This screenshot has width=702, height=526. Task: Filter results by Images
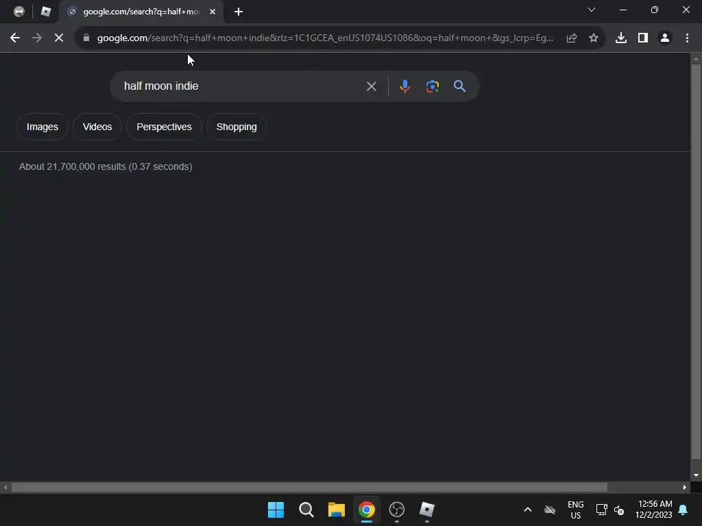[x=42, y=127]
